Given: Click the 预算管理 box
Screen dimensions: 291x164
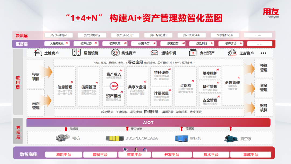Looking at the screenshot, I should coord(264,68).
